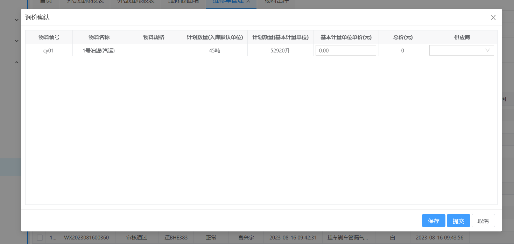The height and width of the screenshot is (244, 514).
Task: Click the 物料编号 column header
Action: [x=49, y=37]
